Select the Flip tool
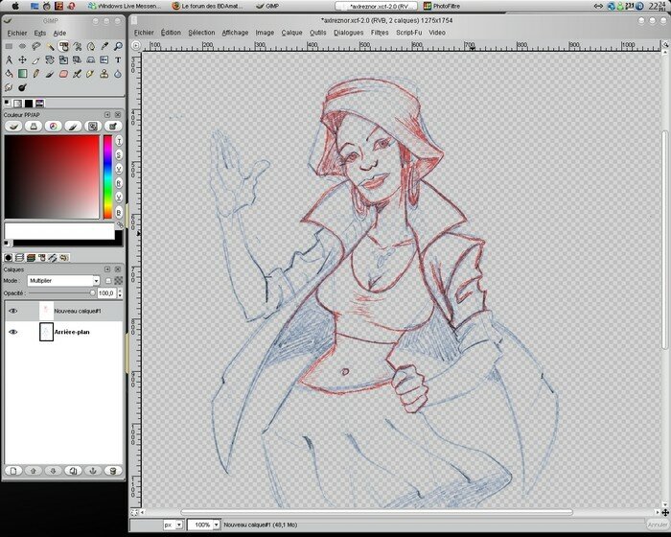 pos(104,60)
